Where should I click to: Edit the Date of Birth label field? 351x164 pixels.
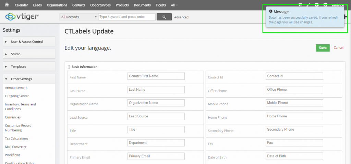coord(294,156)
